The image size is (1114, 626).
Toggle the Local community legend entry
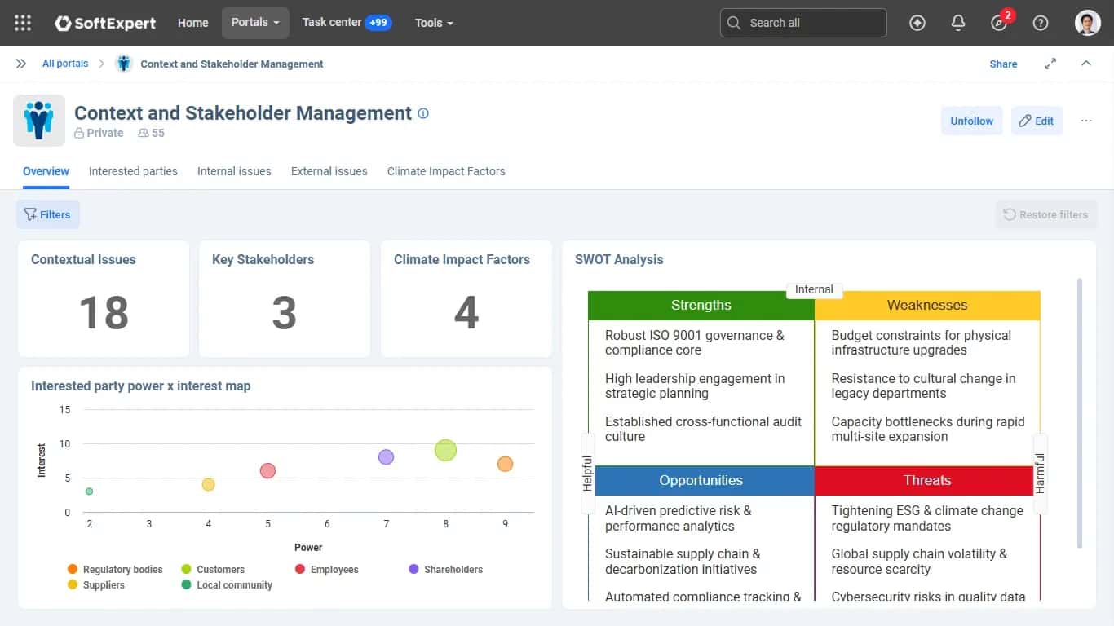[x=227, y=584]
